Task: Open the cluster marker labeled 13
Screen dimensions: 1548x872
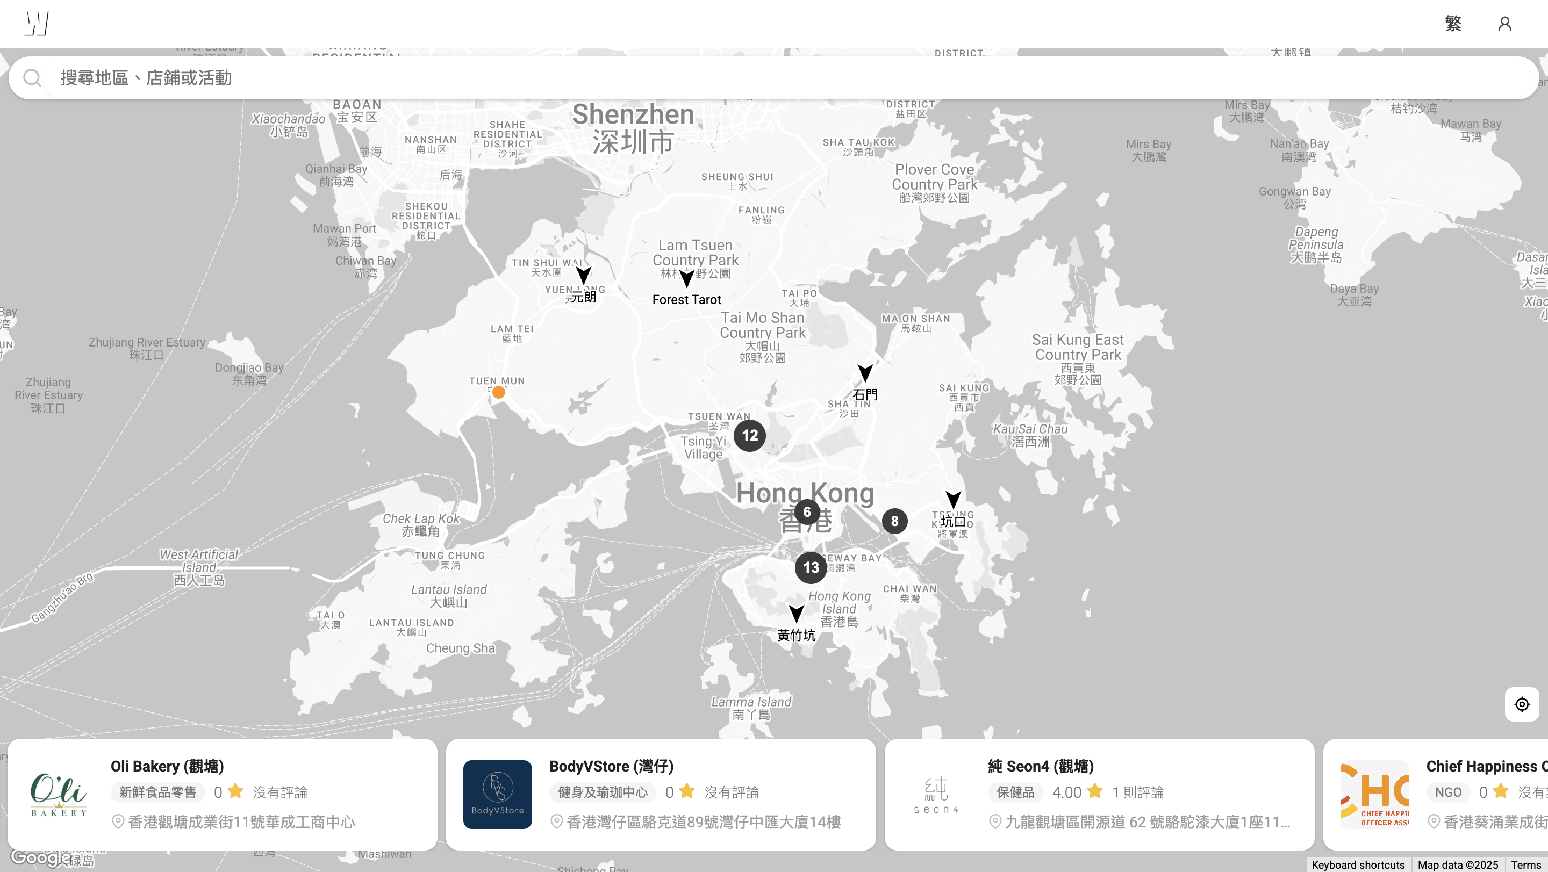Action: pyautogui.click(x=811, y=567)
